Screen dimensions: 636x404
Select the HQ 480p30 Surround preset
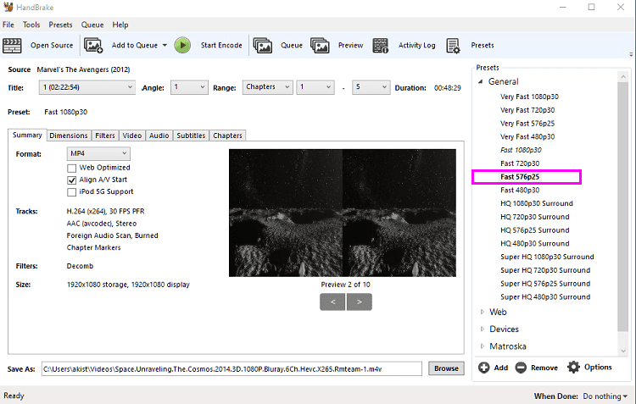534,244
